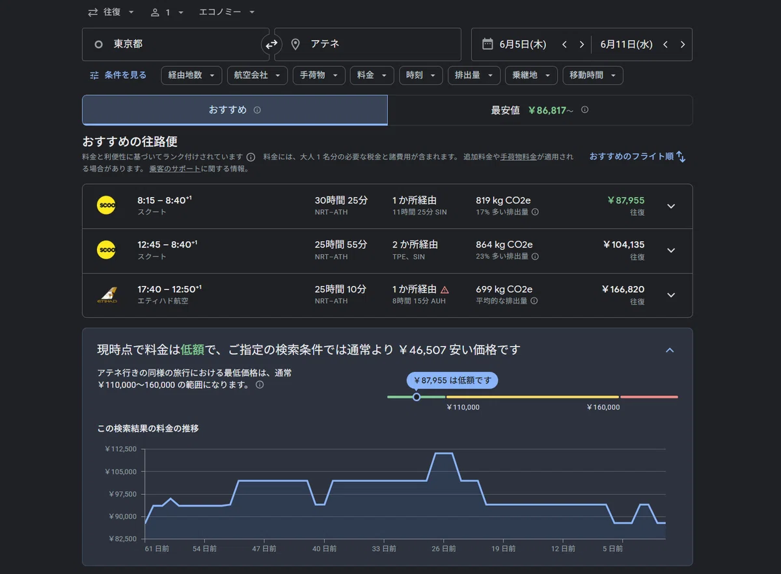Click the calendar icon beside 6月5日(木)
The image size is (781, 574).
487,44
